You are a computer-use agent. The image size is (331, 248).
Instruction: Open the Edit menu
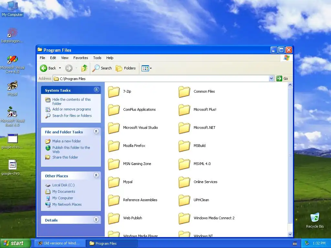pos(53,58)
